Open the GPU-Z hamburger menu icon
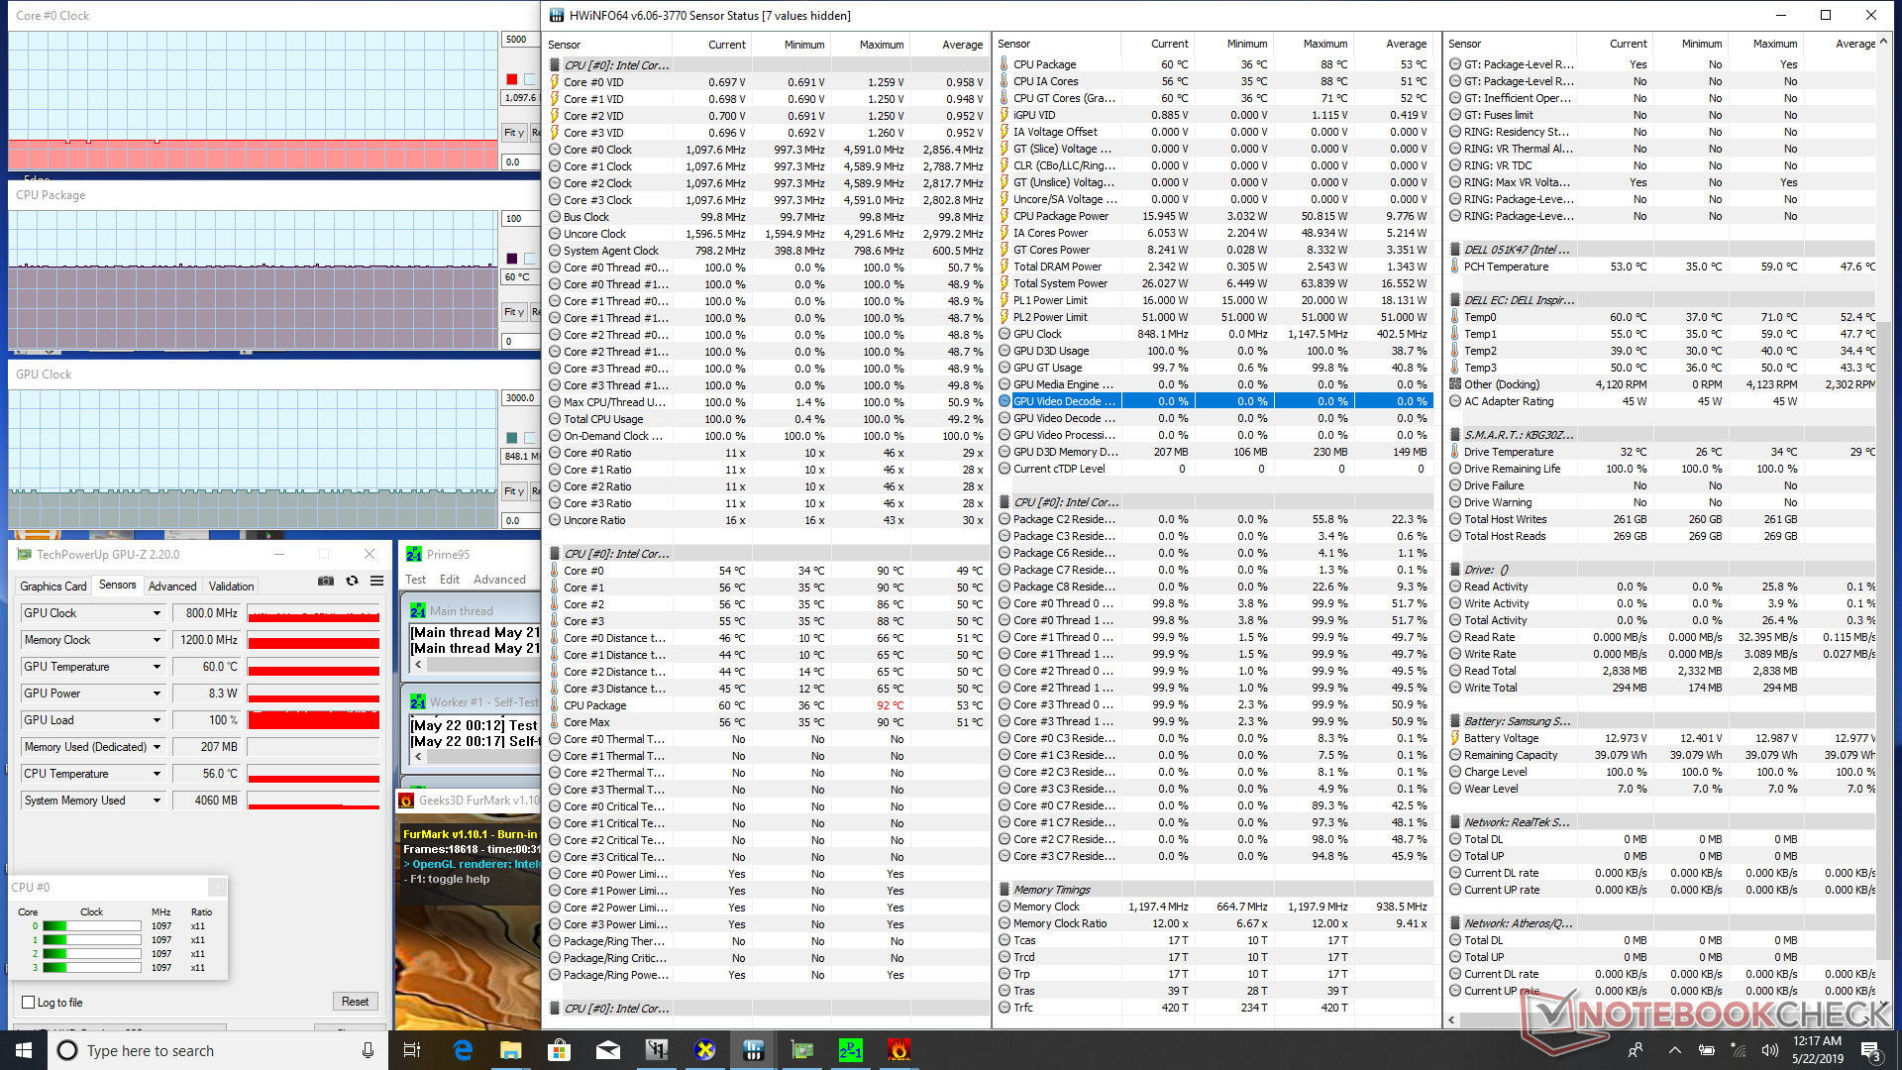Viewport: 1902px width, 1070px height. [376, 582]
